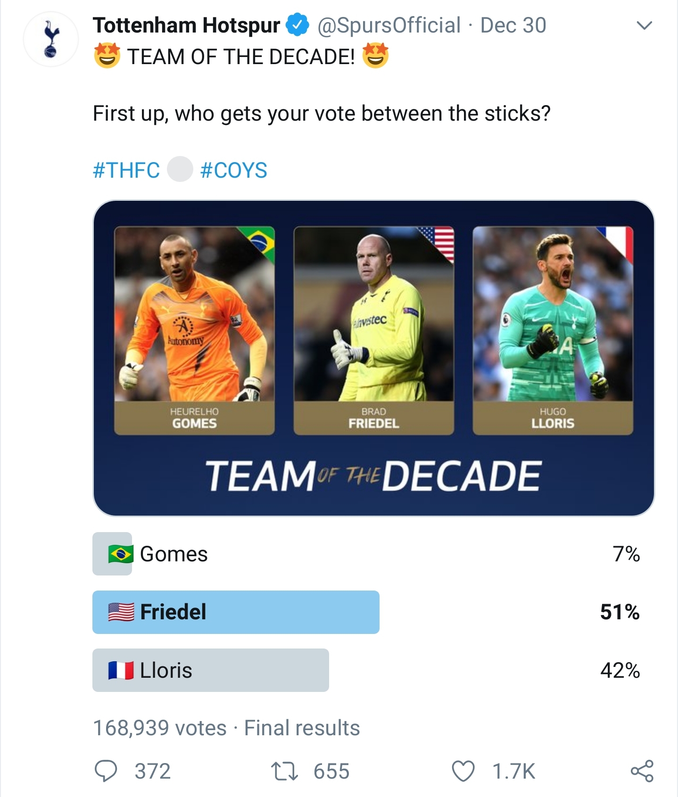
Task: Open the #COYS hashtag
Action: point(234,170)
